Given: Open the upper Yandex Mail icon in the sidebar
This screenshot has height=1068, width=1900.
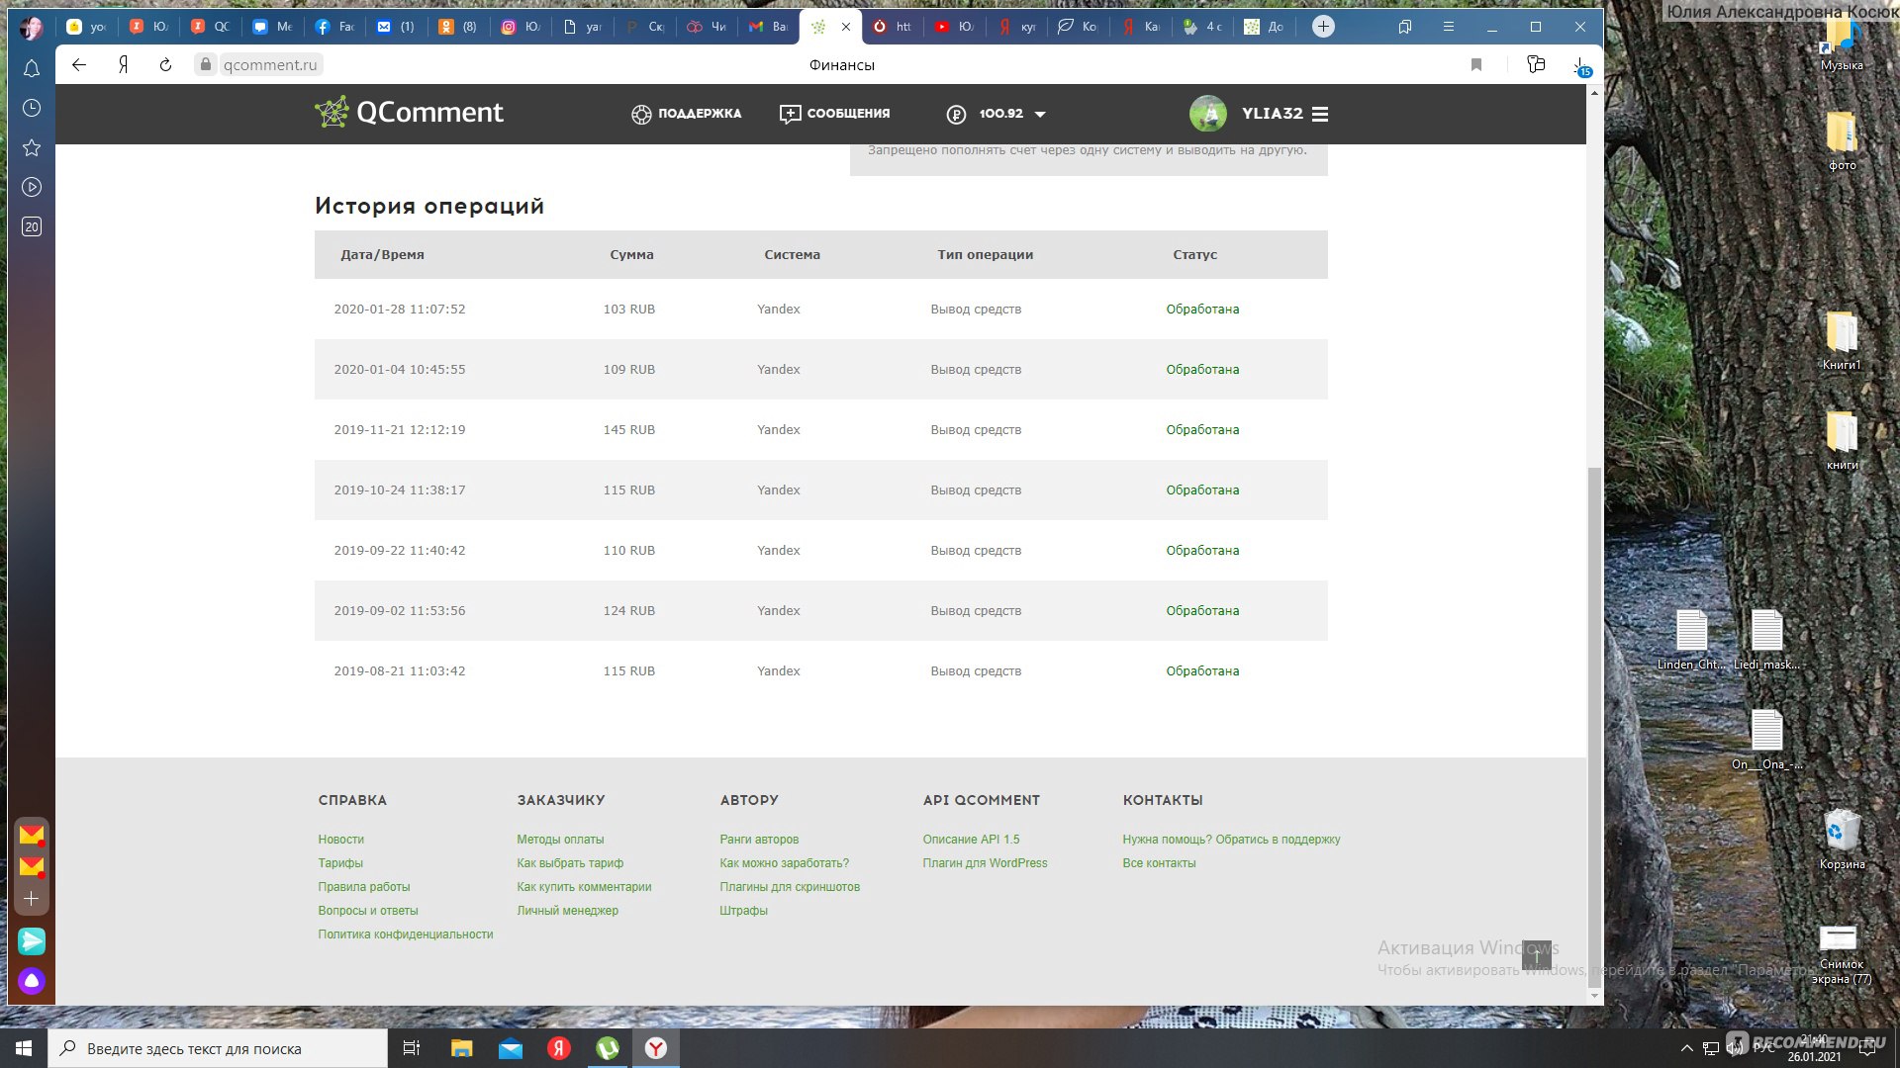Looking at the screenshot, I should 32,835.
